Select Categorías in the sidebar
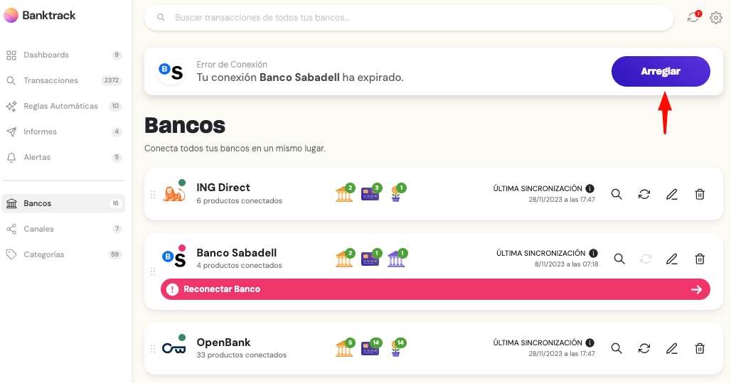The height and width of the screenshot is (383, 731). click(x=44, y=254)
